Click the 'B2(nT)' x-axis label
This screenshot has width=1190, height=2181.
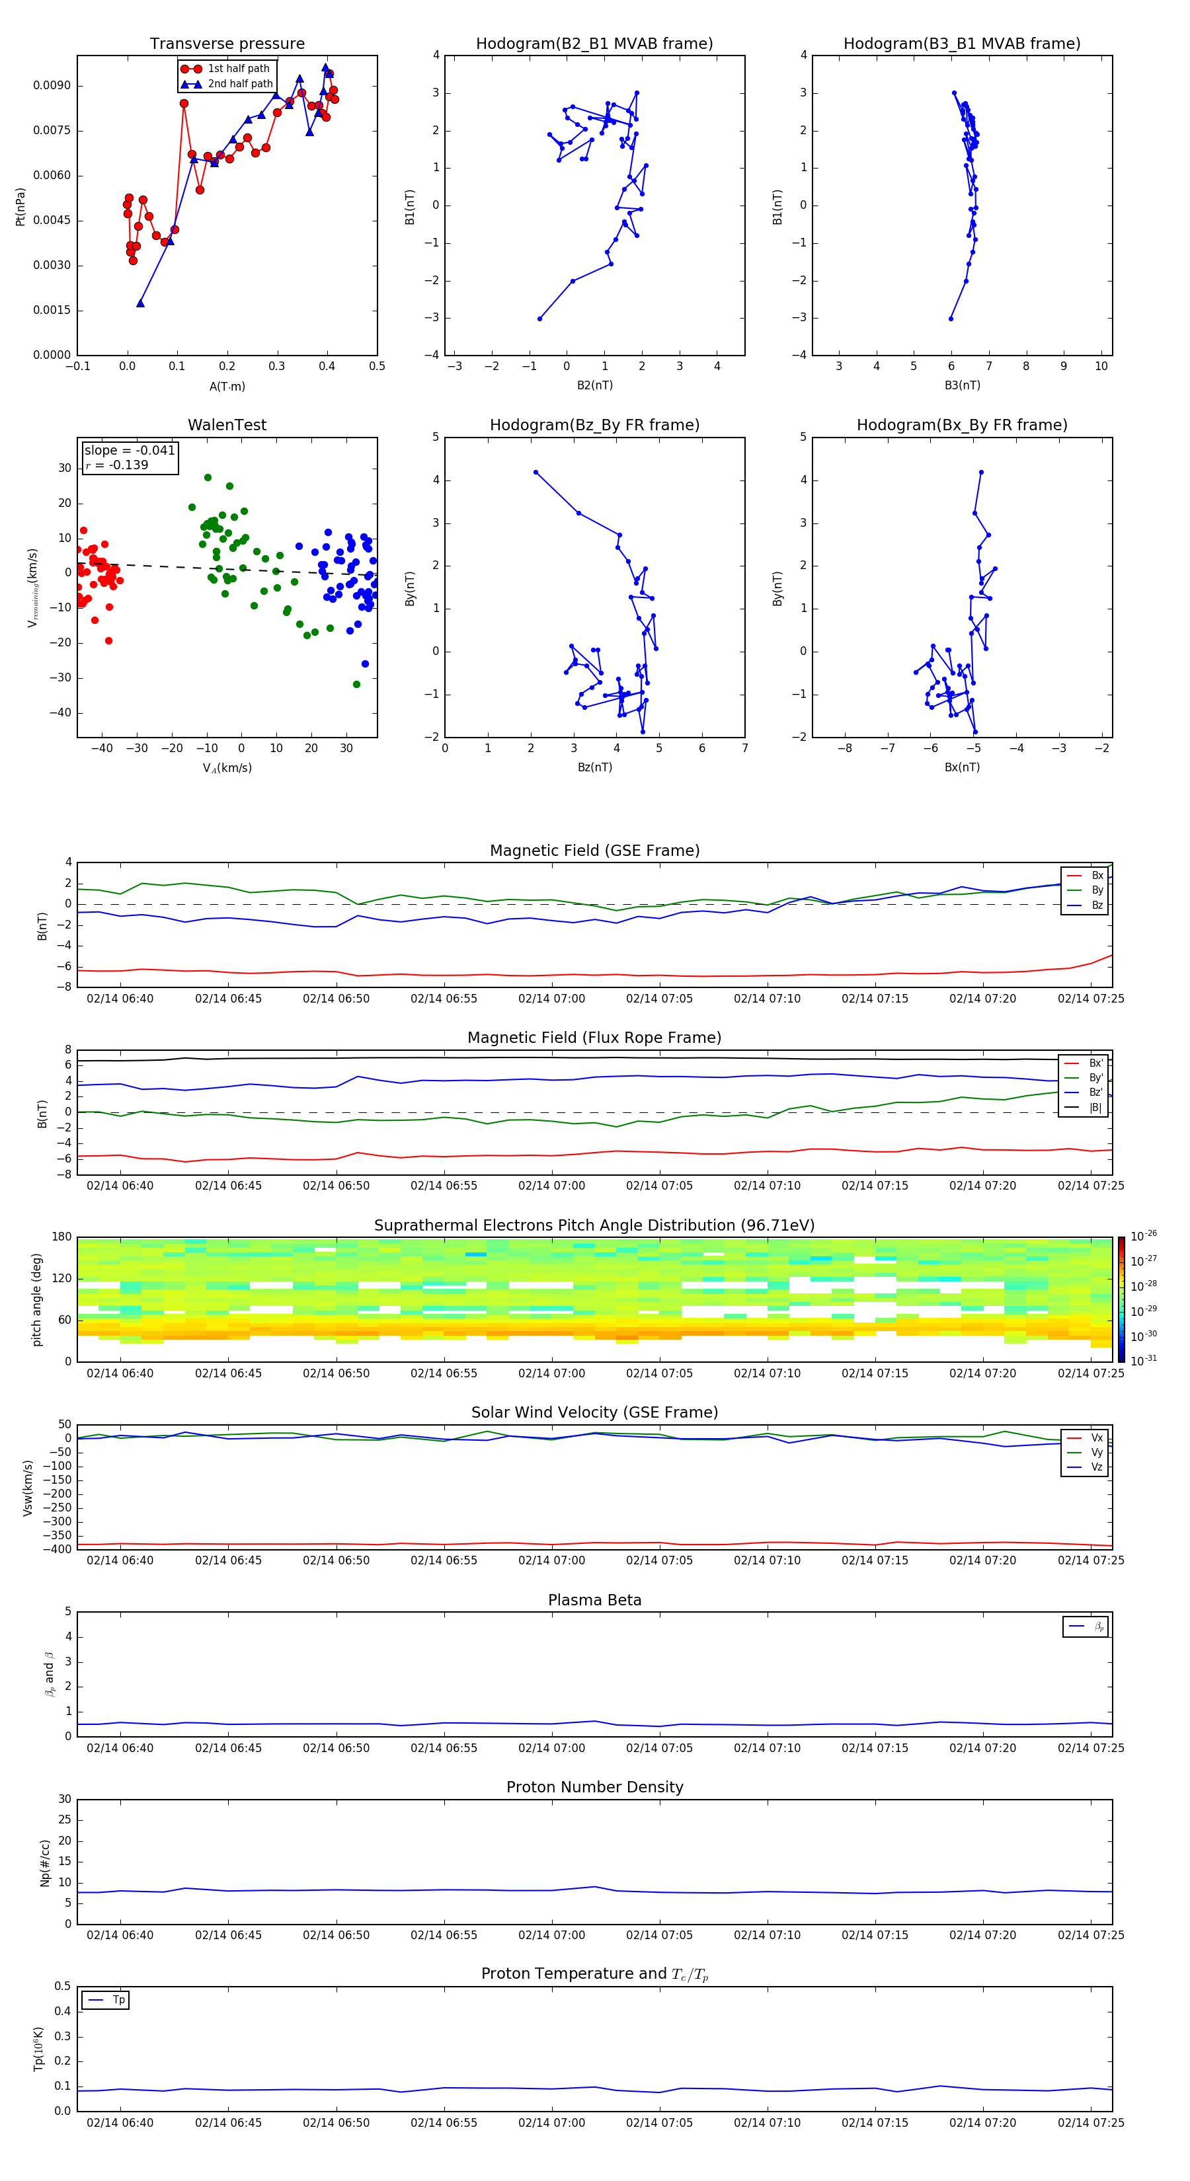click(x=594, y=385)
